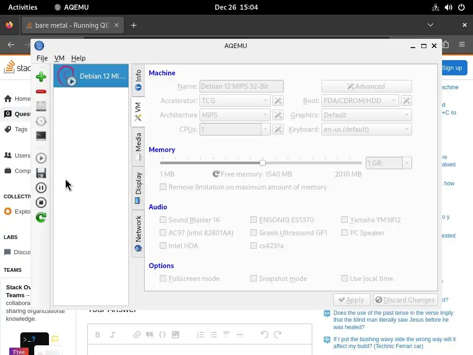Open the VM menu in AQEMU
Screen dimensions: 473x355
click(60, 58)
